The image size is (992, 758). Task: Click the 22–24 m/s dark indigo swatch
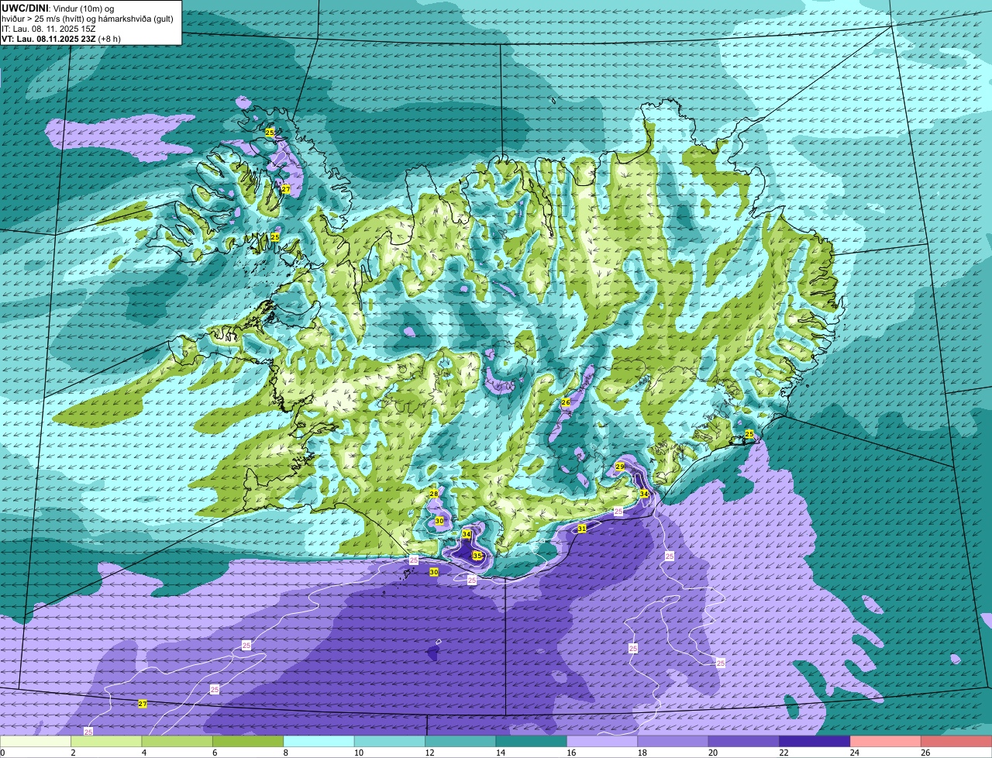[x=815, y=742]
